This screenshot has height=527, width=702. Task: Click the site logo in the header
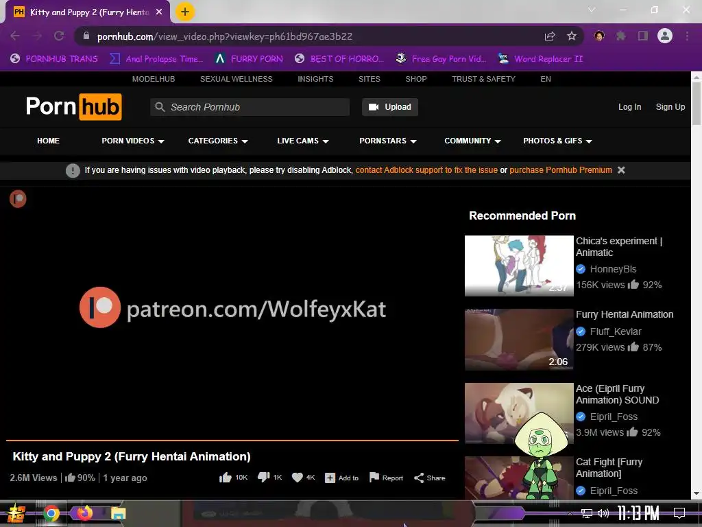click(x=74, y=106)
